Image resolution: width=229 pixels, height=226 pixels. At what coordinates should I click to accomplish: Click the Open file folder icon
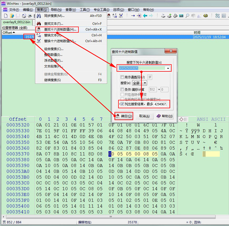coord(12,16)
